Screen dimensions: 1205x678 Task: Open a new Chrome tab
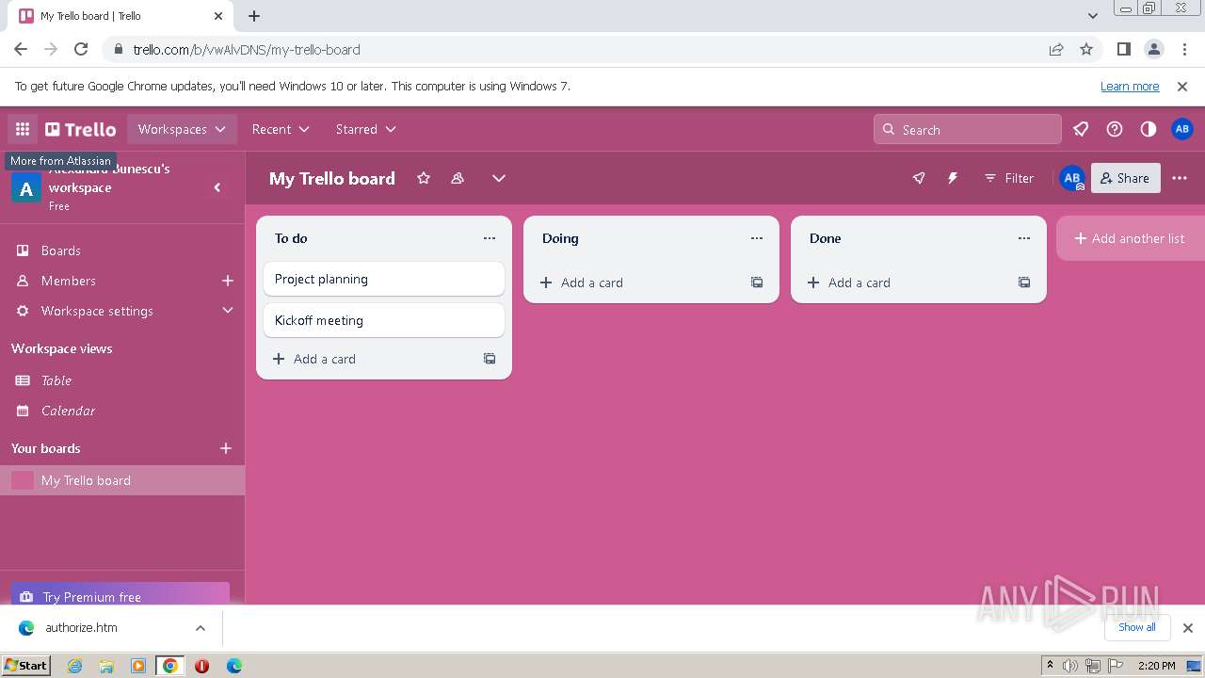click(254, 16)
